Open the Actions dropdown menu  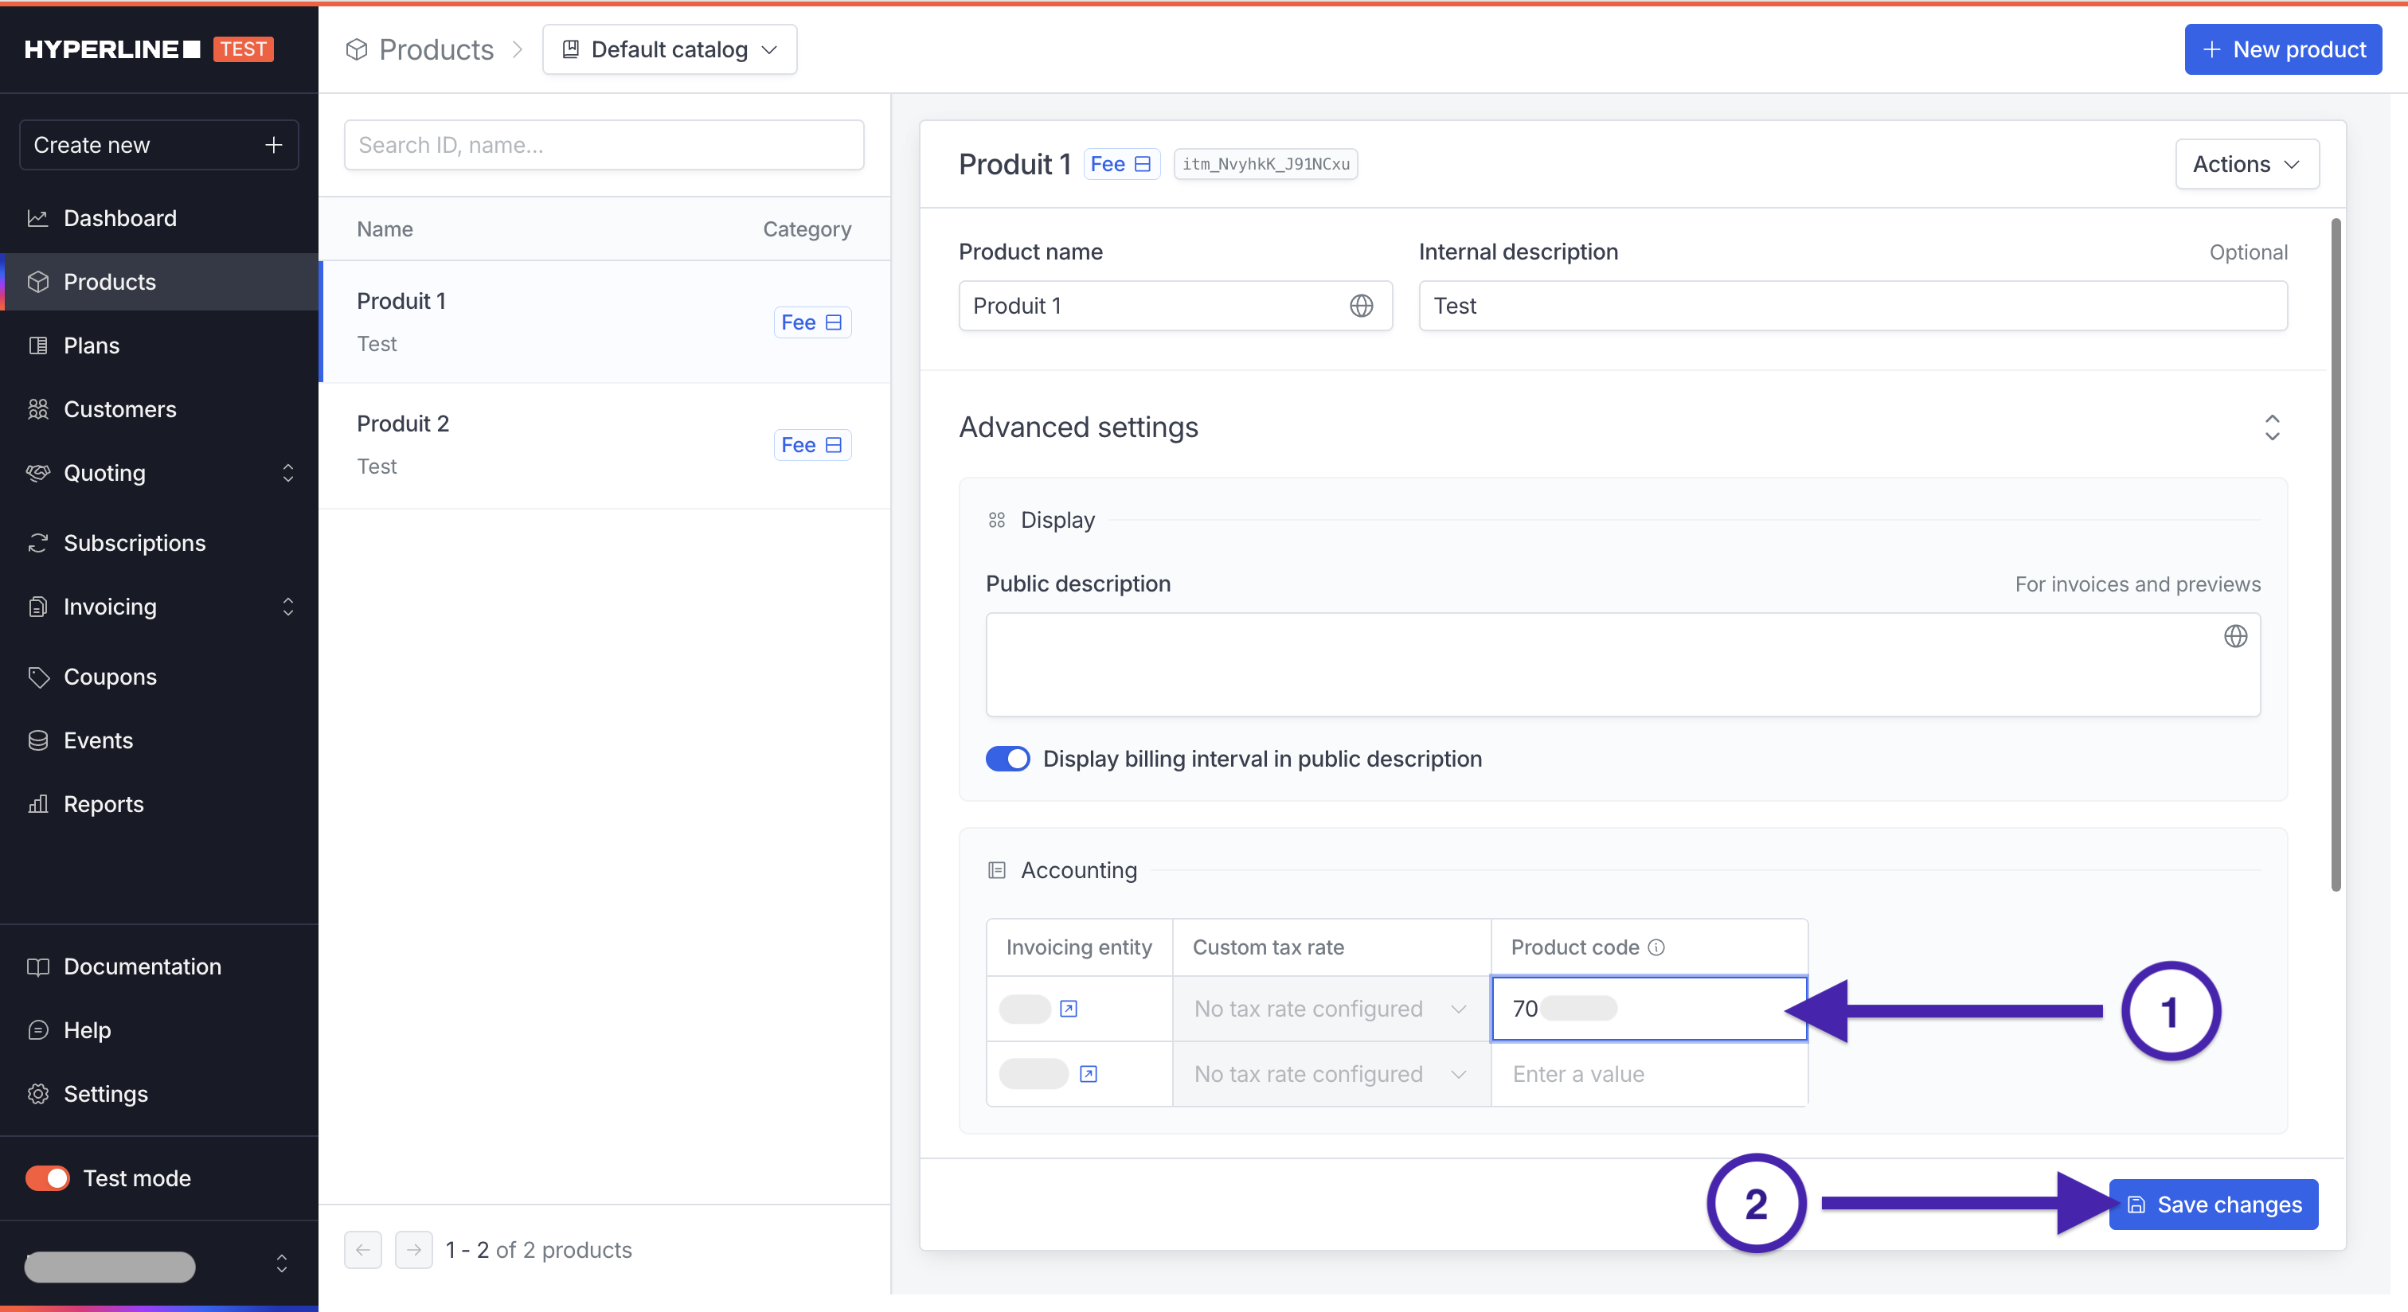click(x=2246, y=163)
